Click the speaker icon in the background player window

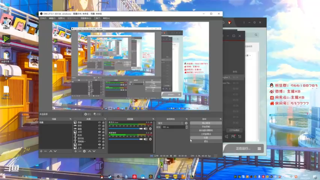tap(226, 136)
